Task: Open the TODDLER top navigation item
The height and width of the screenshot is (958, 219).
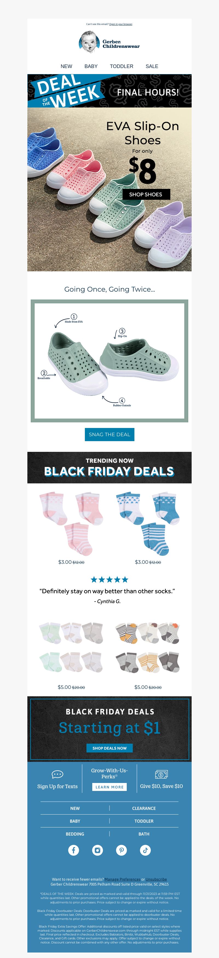Action: point(121,66)
